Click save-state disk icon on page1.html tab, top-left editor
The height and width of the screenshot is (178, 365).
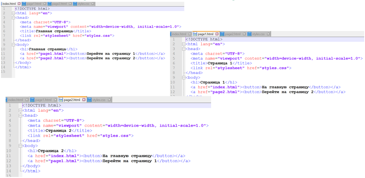pos(24,4)
